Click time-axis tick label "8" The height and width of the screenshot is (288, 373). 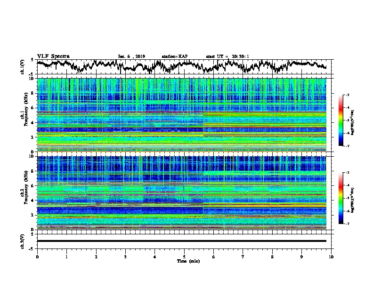(x=272, y=257)
